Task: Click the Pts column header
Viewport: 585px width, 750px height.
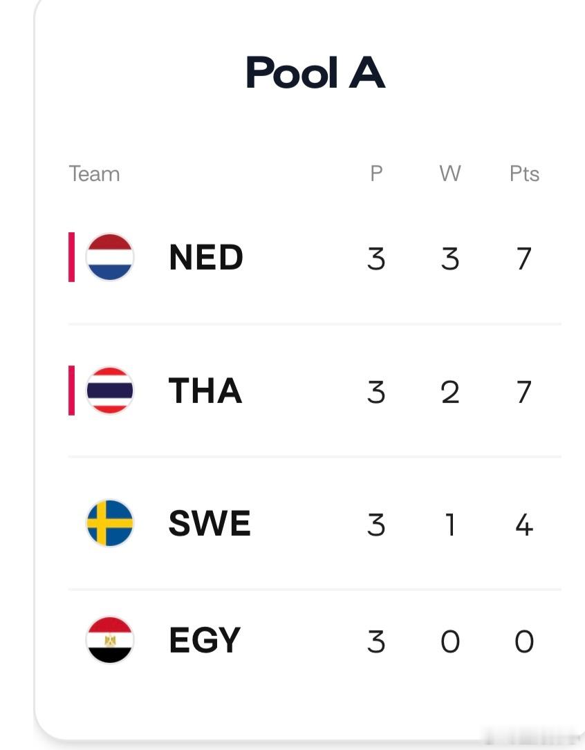Action: pos(524,174)
